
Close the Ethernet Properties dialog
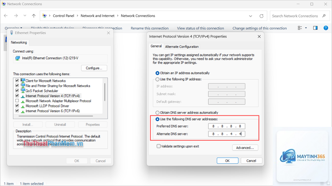pos(109,33)
